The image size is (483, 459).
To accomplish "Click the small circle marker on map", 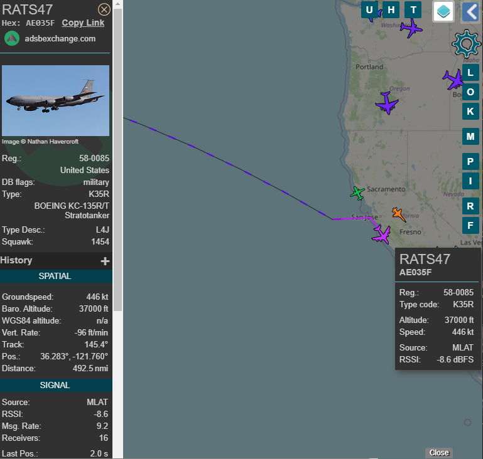I will coord(467,423).
